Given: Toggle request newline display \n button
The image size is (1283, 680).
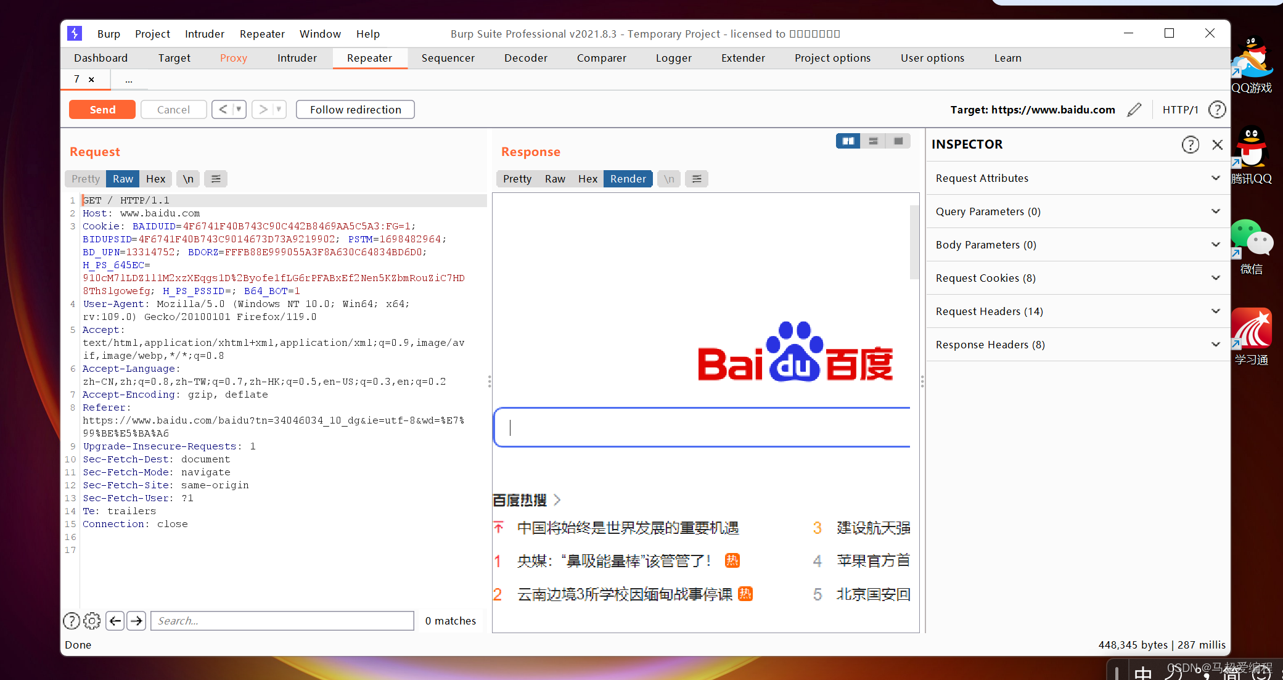Looking at the screenshot, I should coord(188,179).
